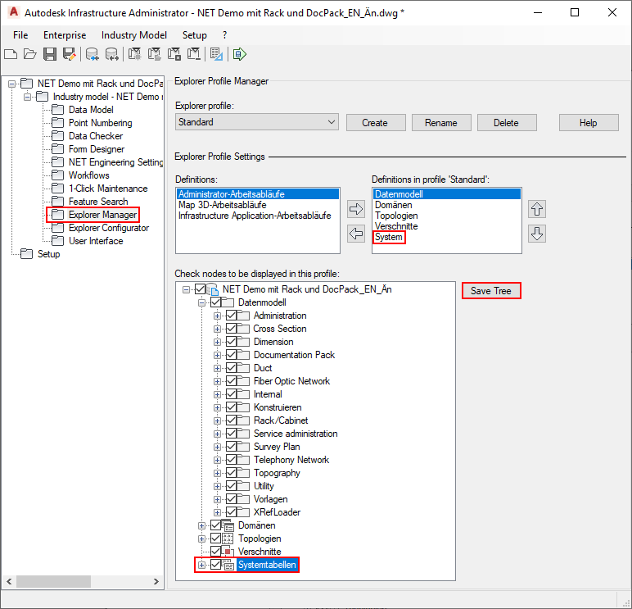This screenshot has width=632, height=609.
Task: Open the Setup menu
Action: (x=194, y=35)
